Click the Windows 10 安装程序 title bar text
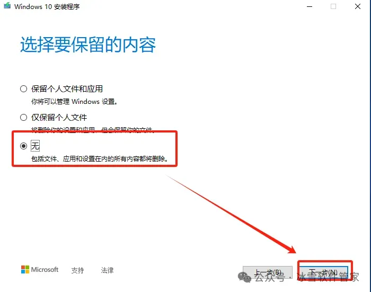 click(x=47, y=6)
